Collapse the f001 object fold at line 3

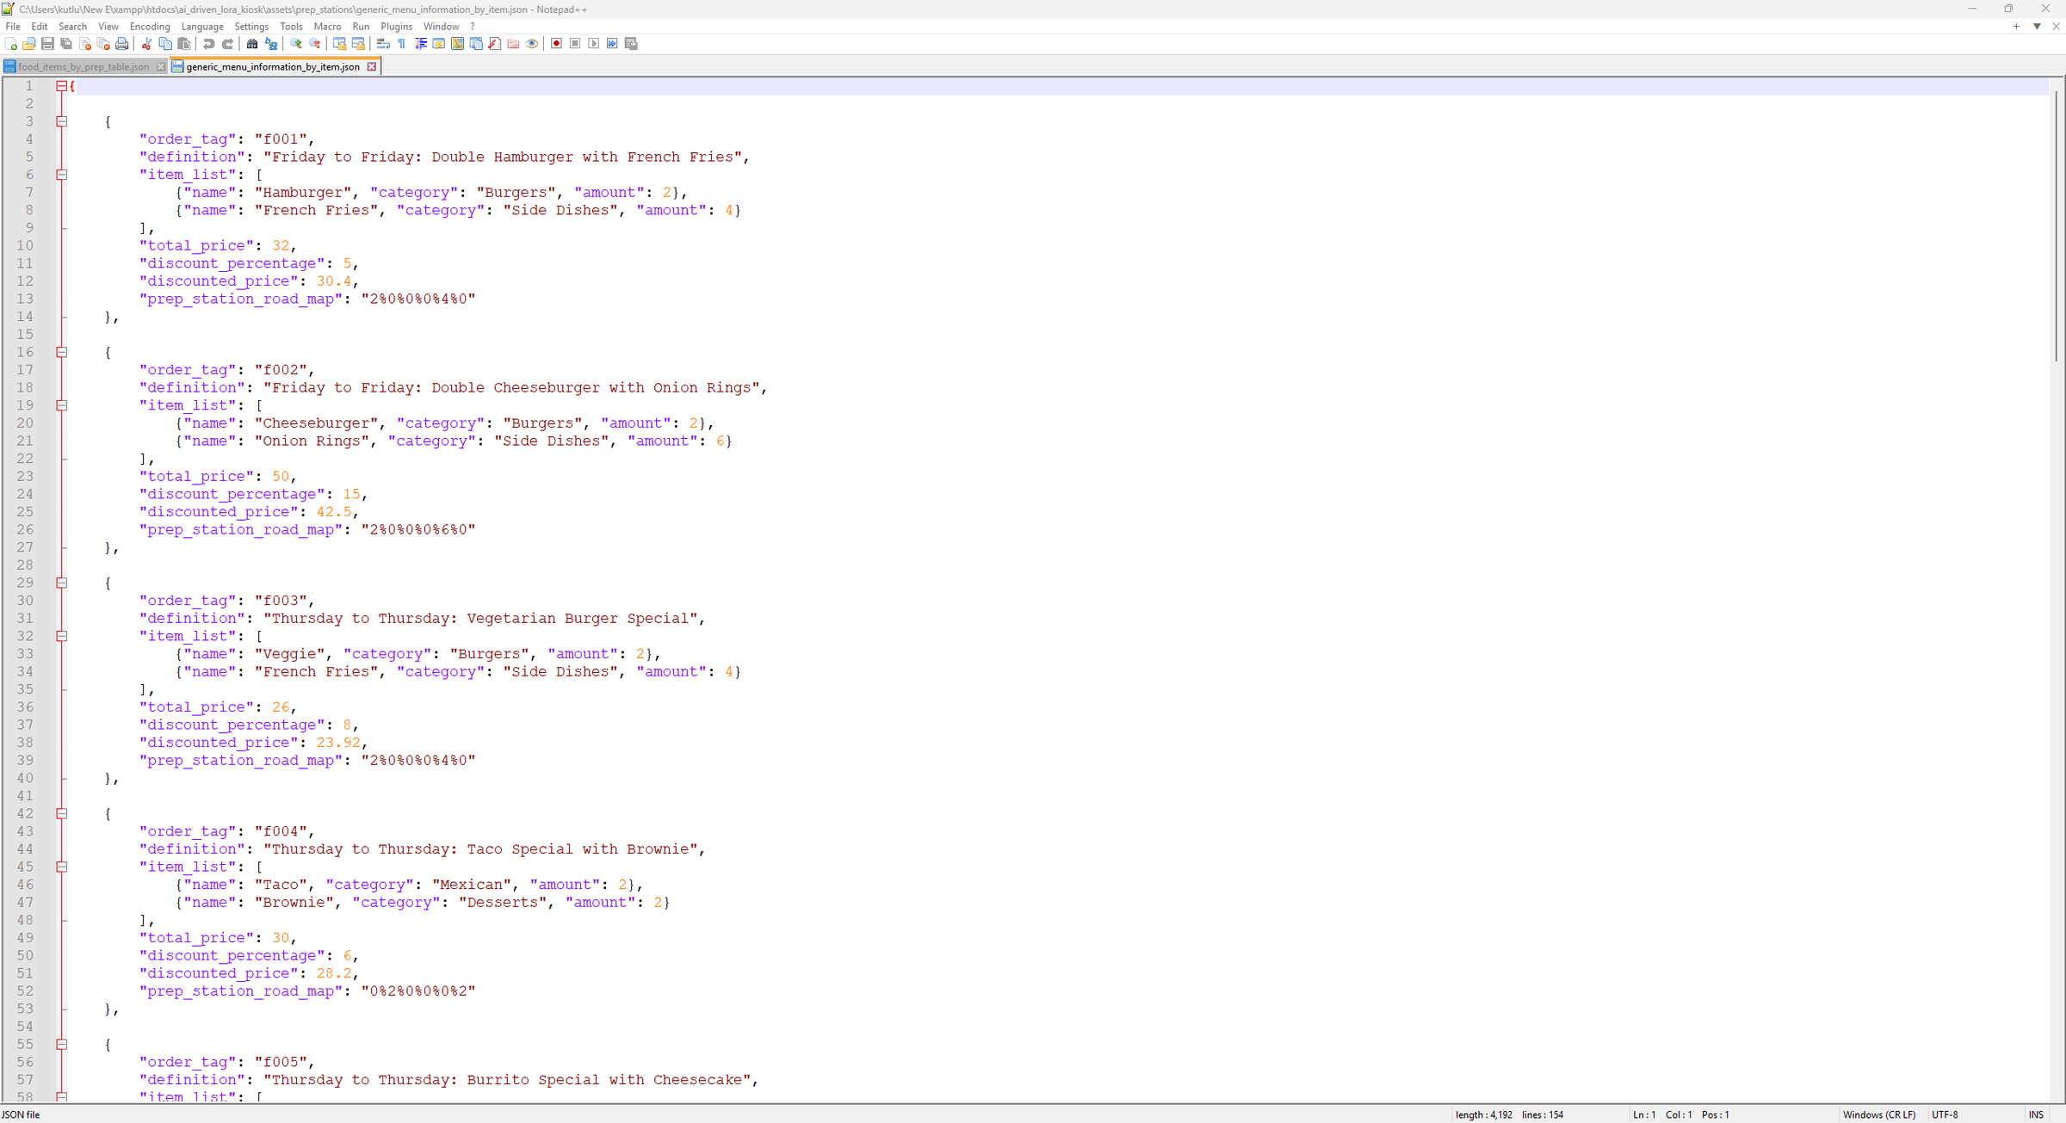click(62, 121)
